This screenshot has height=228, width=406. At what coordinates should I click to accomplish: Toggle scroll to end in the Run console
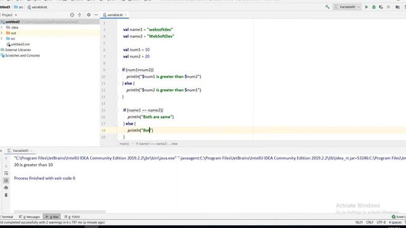(6, 180)
